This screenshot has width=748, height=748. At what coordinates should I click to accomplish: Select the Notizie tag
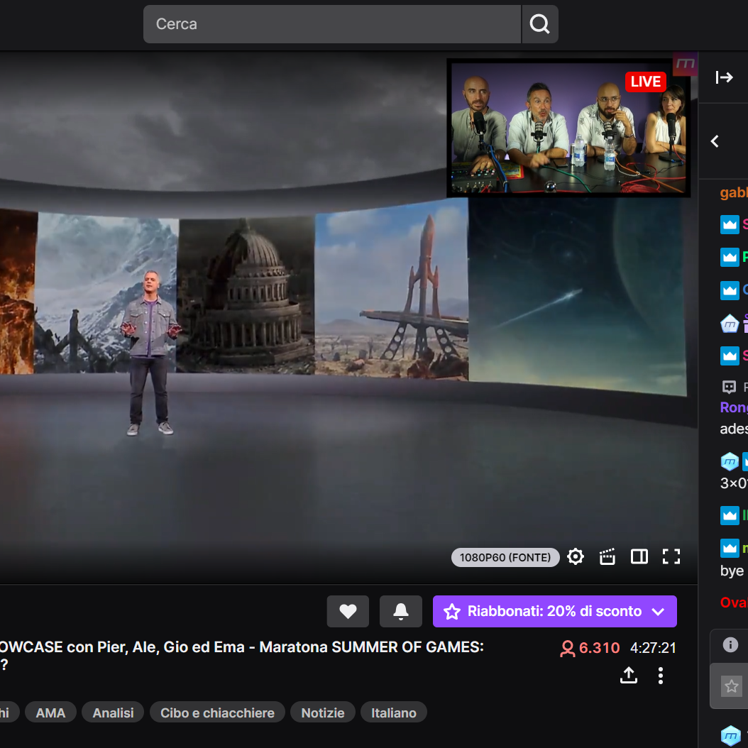click(323, 713)
